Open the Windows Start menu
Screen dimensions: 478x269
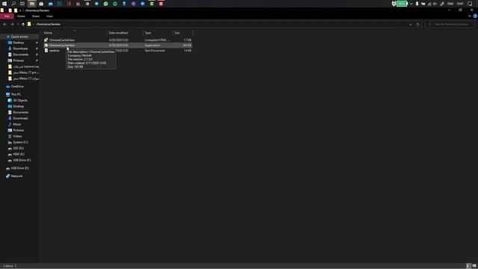[4, 4]
